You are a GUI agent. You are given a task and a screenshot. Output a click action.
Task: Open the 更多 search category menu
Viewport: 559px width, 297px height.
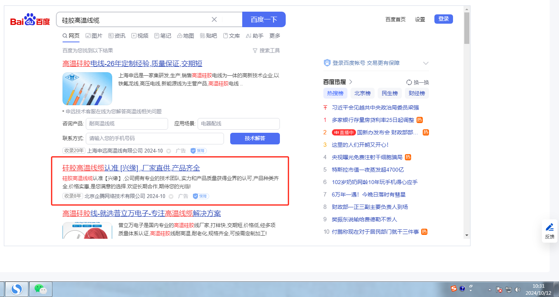(275, 36)
